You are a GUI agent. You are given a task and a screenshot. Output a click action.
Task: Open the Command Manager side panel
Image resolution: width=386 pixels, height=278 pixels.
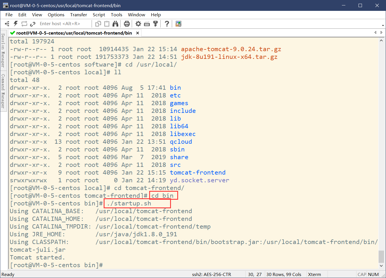pos(3,91)
